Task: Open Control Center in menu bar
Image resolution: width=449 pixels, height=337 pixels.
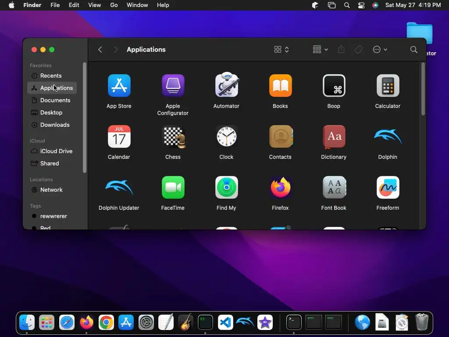Action: click(361, 5)
